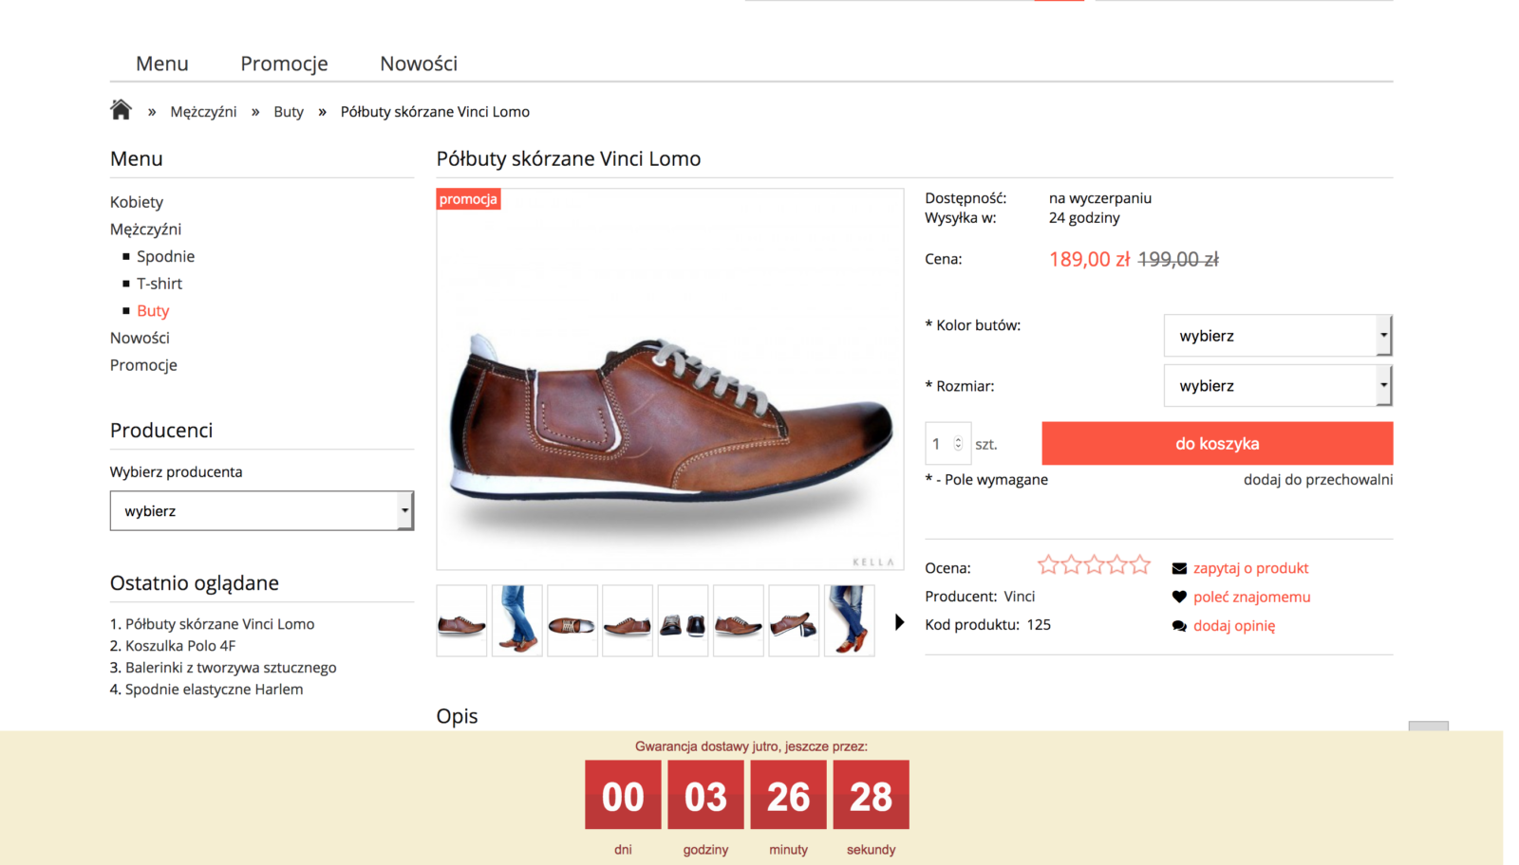Expand the Wybierz producenta dropdown
1519x865 pixels.
pos(261,511)
